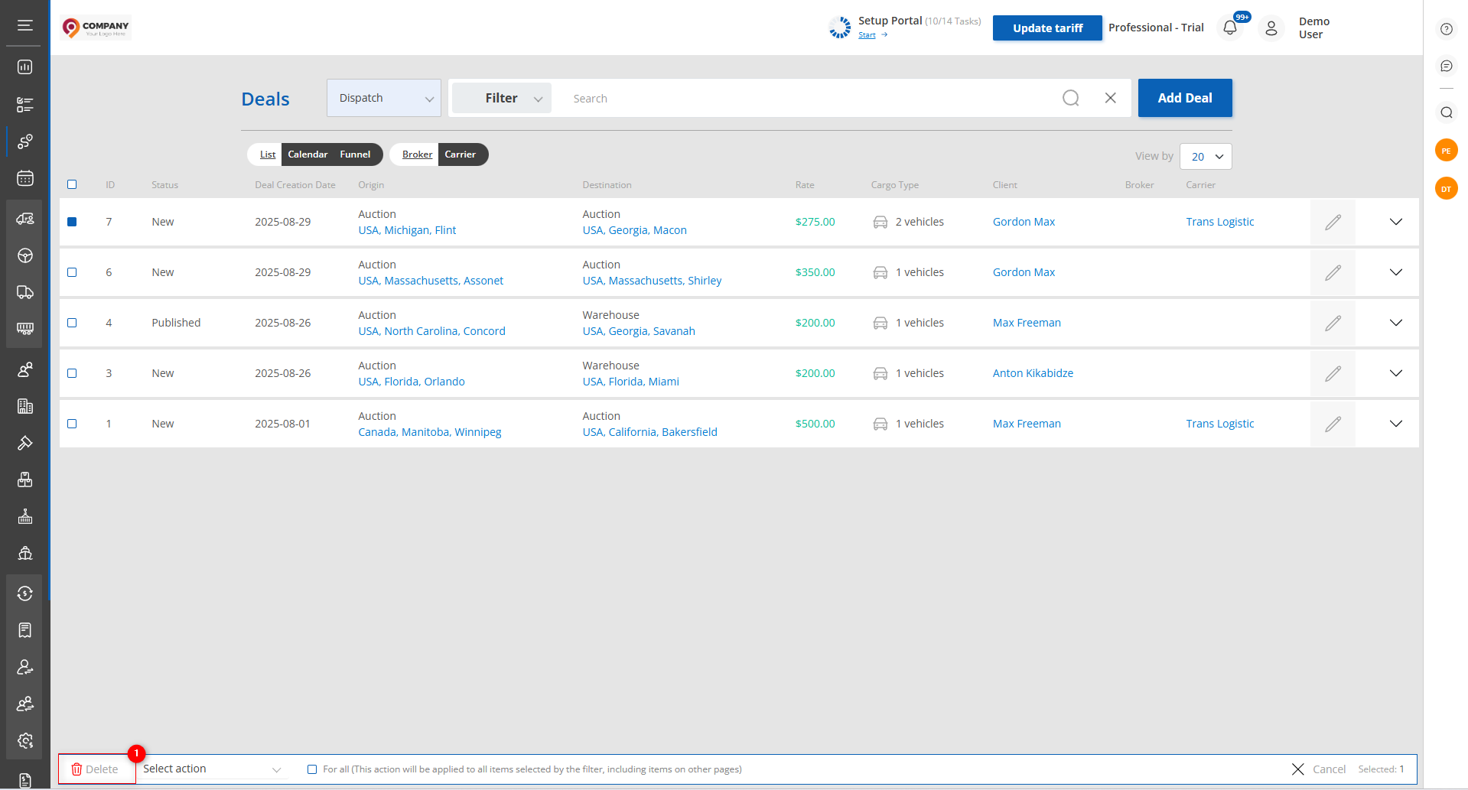Clear search with the X icon
Image resolution: width=1468 pixels, height=790 pixels.
click(1111, 99)
